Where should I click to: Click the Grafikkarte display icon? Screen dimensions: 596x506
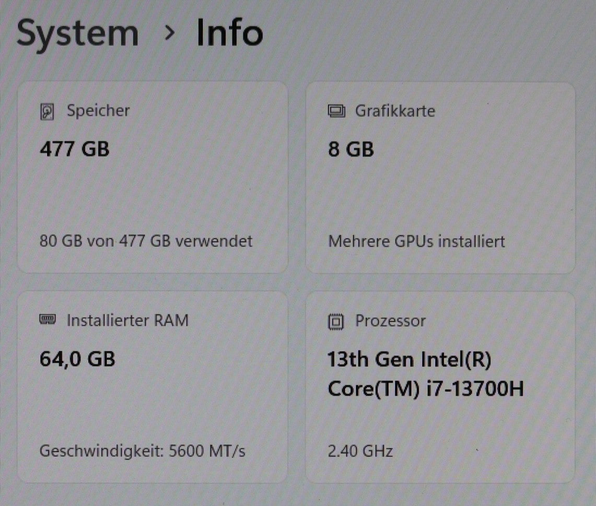pos(336,111)
